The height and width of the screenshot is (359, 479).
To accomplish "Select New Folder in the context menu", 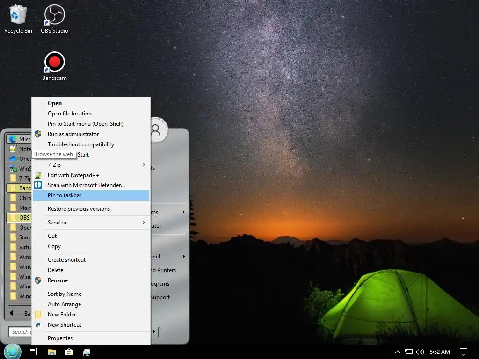I will pos(91,315).
